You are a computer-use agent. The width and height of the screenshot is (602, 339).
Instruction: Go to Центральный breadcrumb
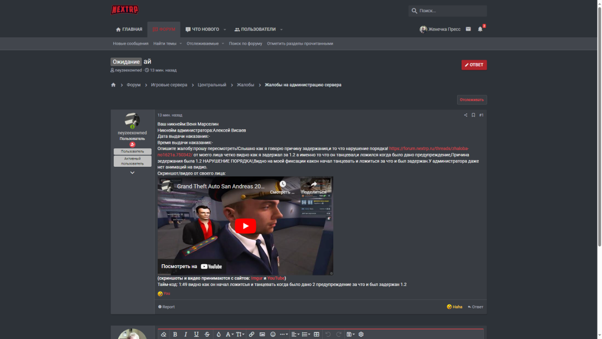coord(212,85)
